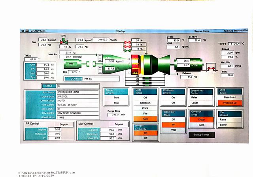Select Droop governor mode
Image resolution: width=253 pixels, height=177 pixels.
coord(201,120)
